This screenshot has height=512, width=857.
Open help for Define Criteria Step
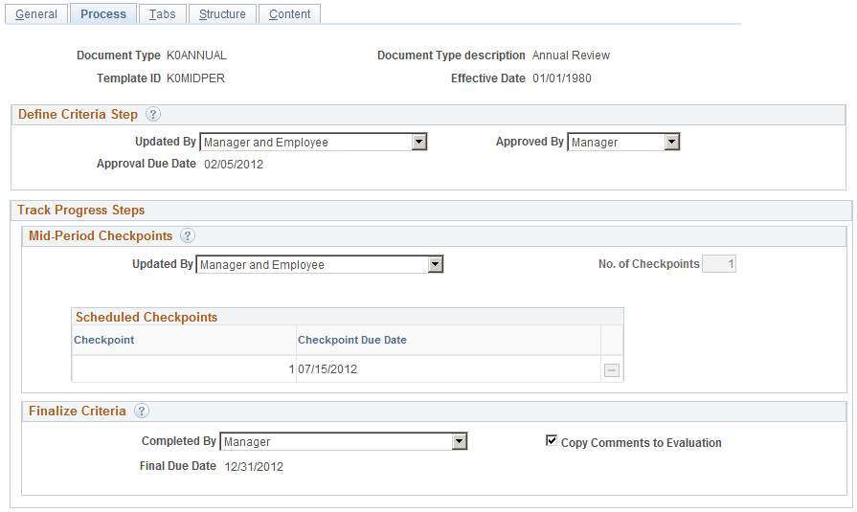click(153, 114)
